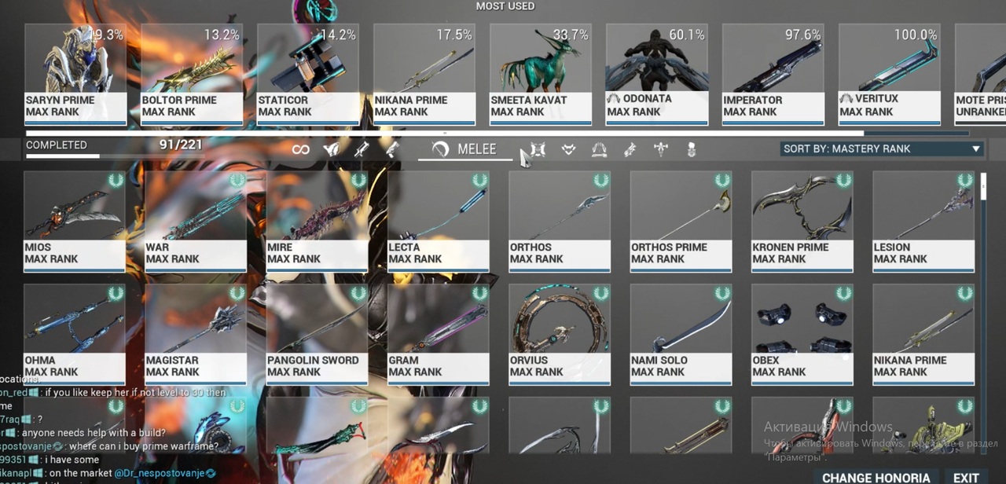Select the Melee sword-swing icon
The height and width of the screenshot is (484, 1006).
point(441,149)
